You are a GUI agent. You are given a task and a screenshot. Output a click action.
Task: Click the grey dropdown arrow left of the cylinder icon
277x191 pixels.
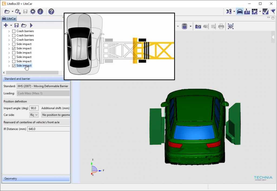178,26
